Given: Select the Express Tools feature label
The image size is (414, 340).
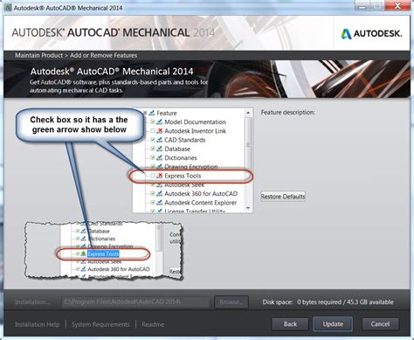Looking at the screenshot, I should coord(183,176).
